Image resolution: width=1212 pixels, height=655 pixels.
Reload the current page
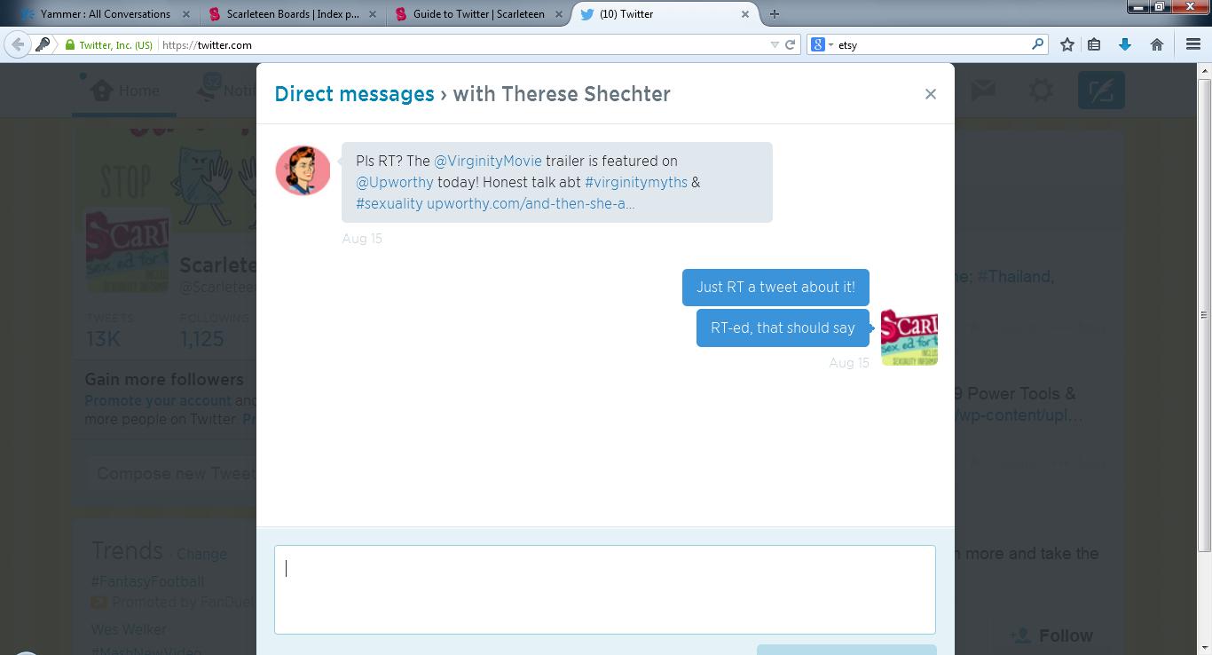pyautogui.click(x=790, y=44)
